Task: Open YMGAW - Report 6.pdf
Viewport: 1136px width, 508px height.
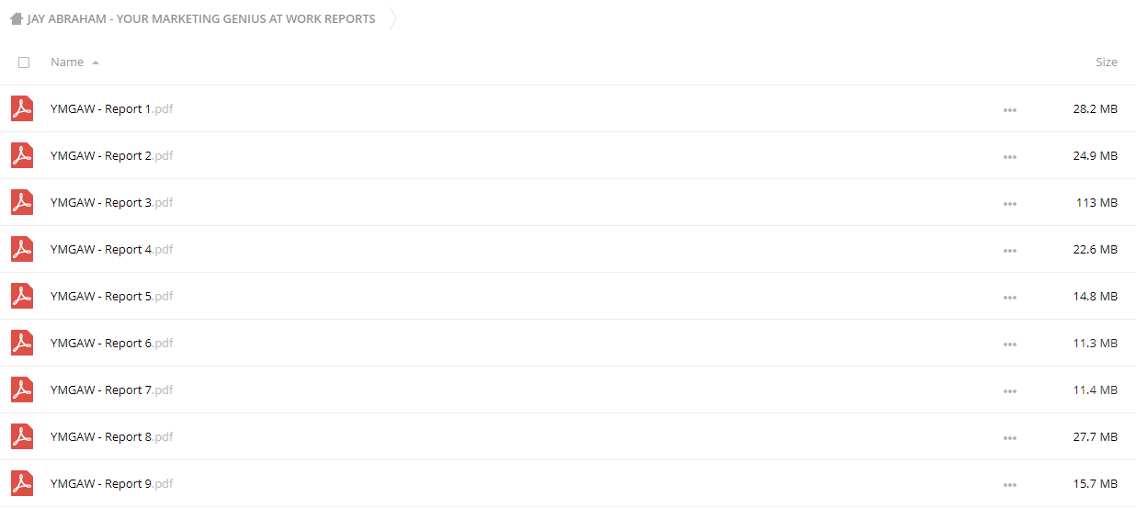Action: coord(111,343)
